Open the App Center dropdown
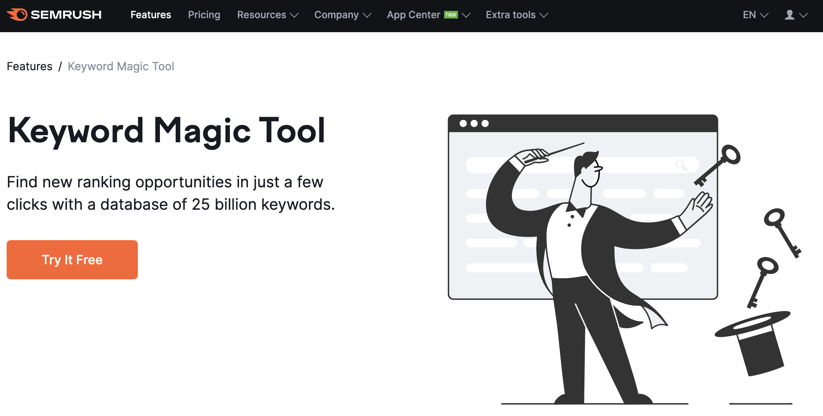This screenshot has height=416, width=823. 428,15
